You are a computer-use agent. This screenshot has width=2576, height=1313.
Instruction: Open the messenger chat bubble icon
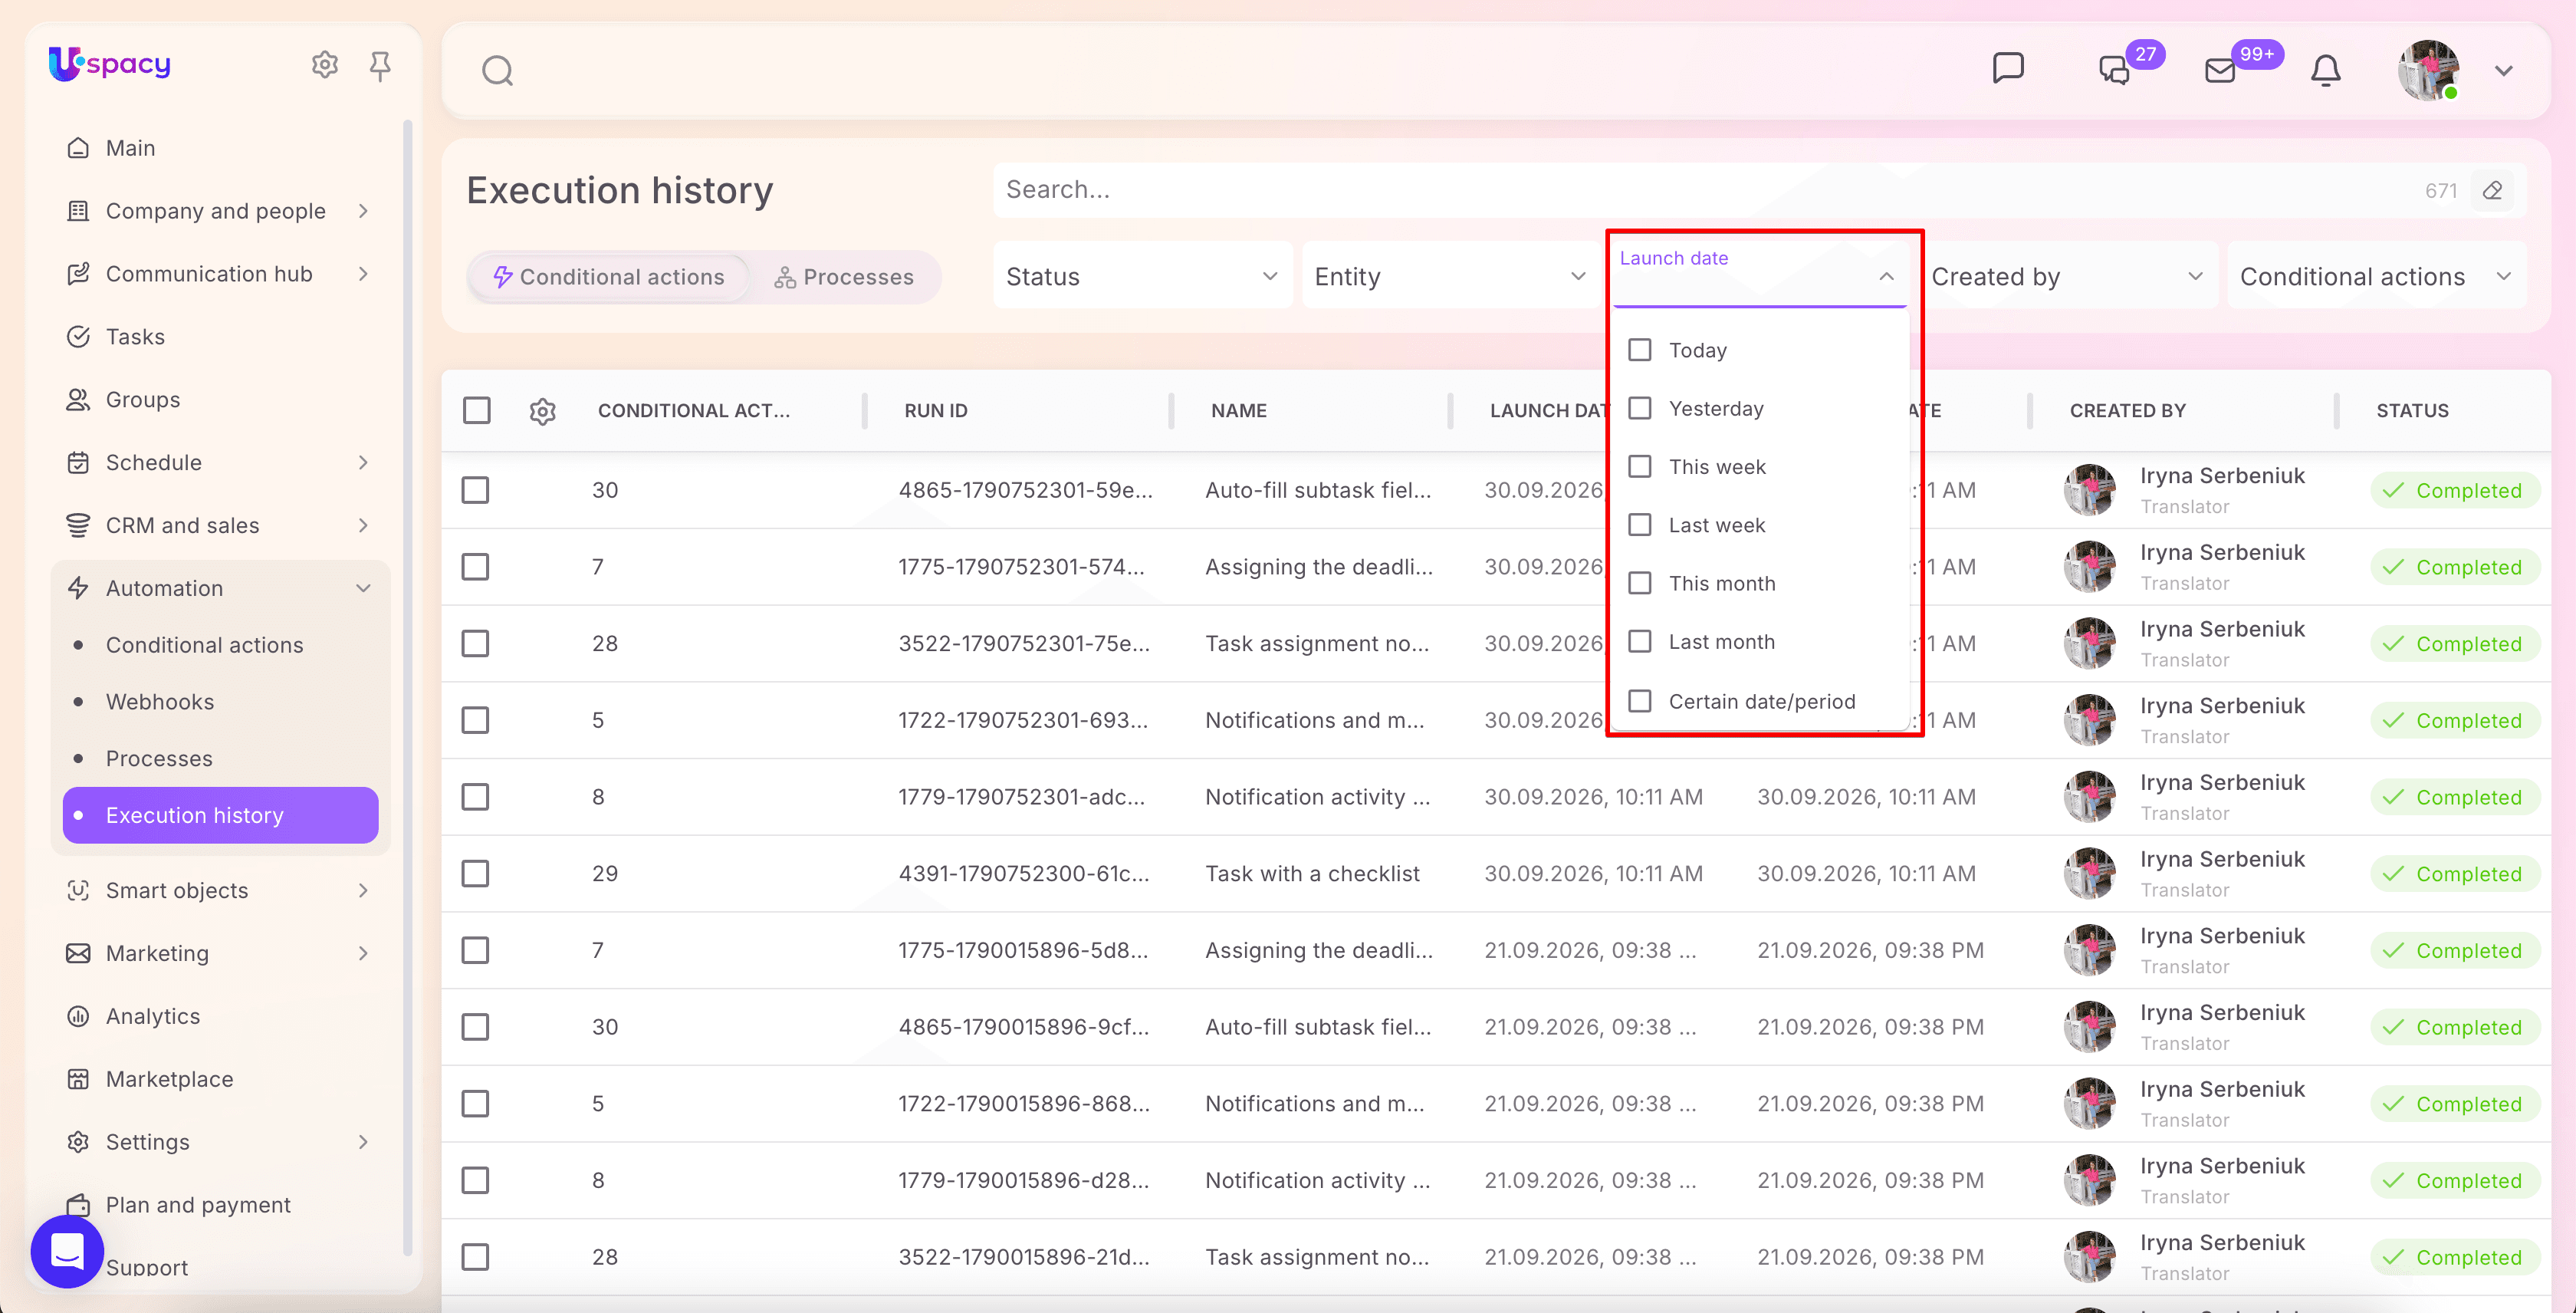[2008, 69]
